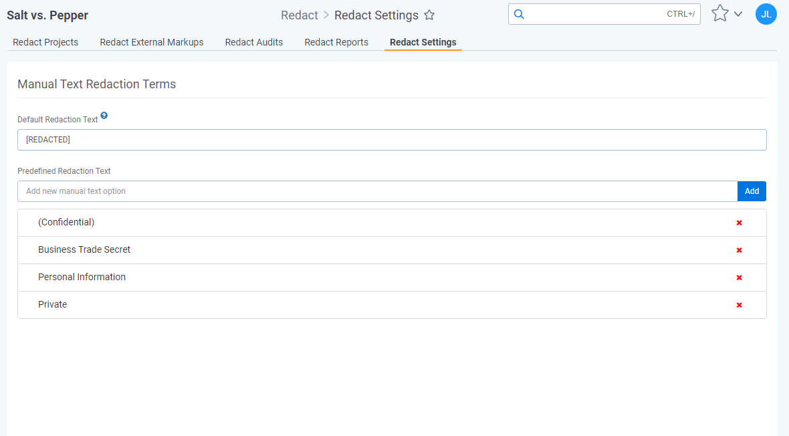Click the search magnifier icon
Viewport: 789px width, 436px height.
(520, 14)
